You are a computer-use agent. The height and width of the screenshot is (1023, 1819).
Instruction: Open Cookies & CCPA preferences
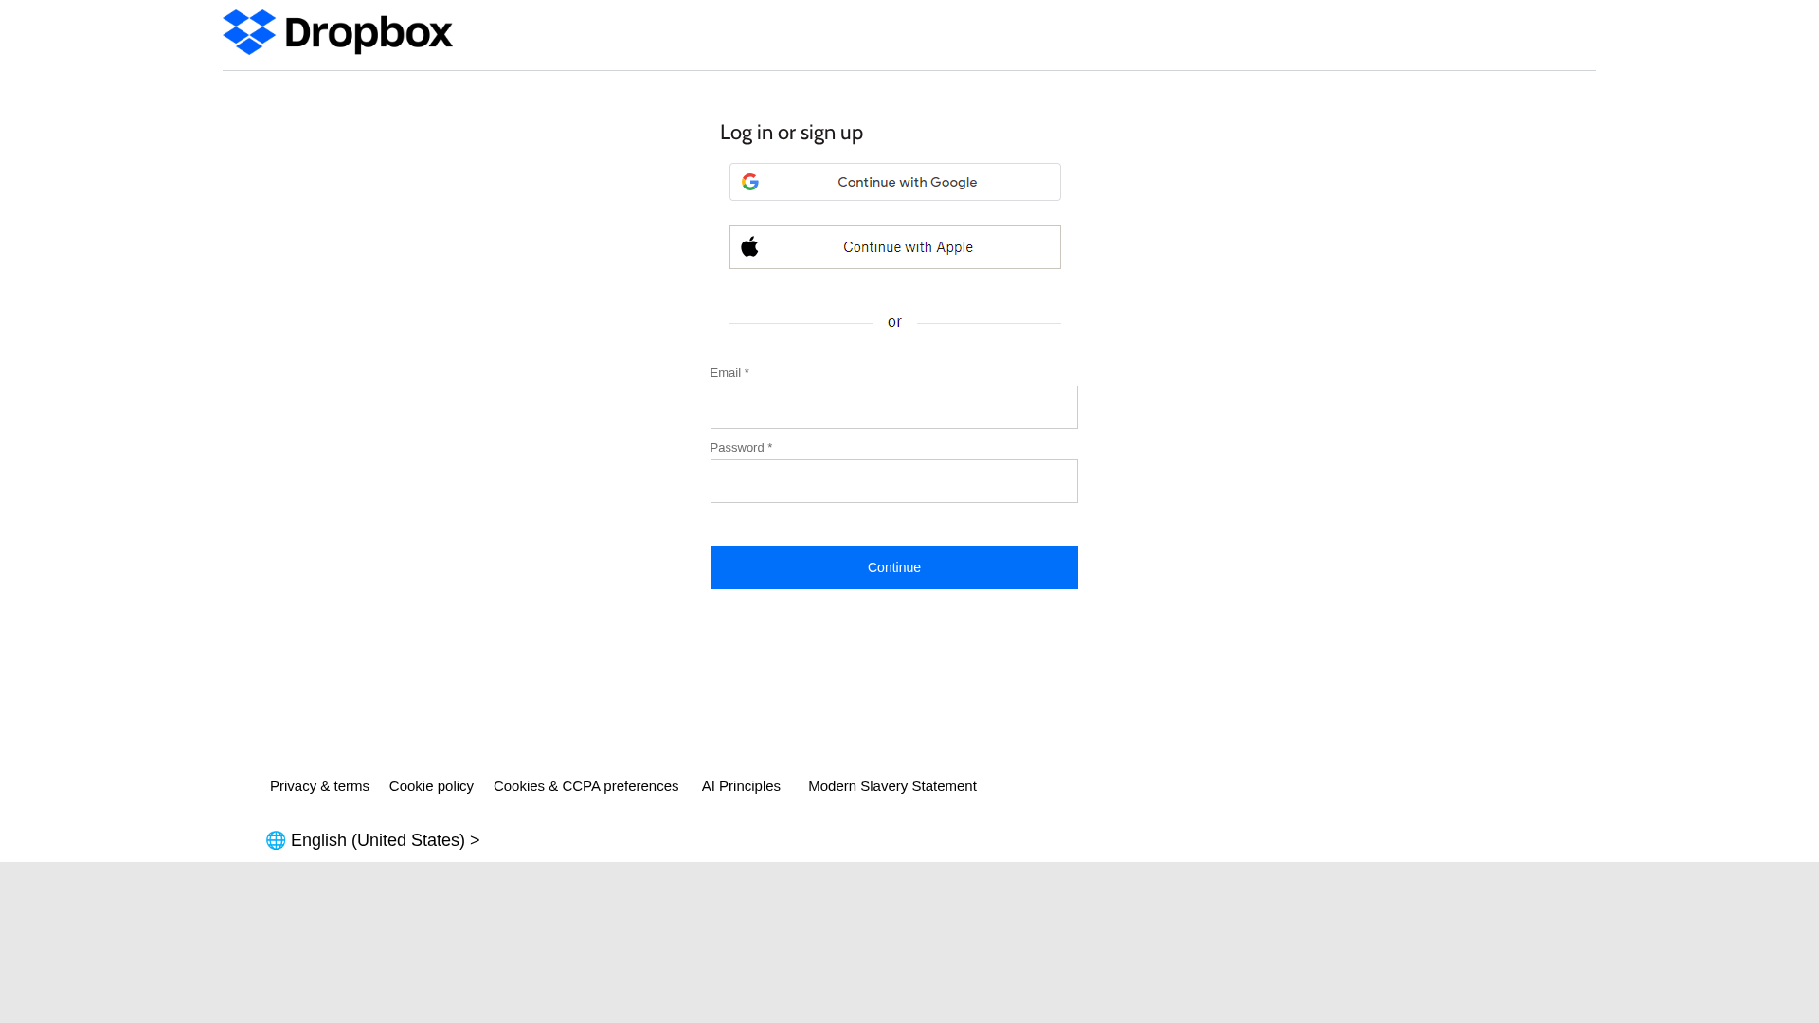[585, 786]
